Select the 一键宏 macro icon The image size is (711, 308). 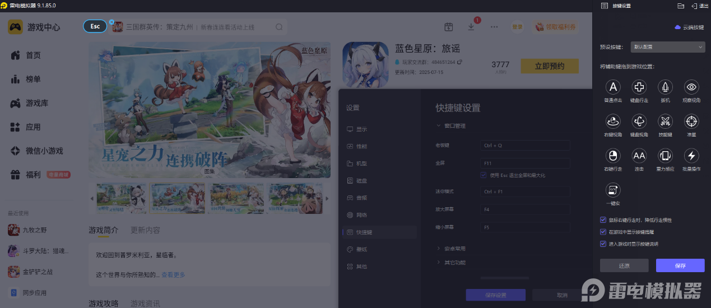[613, 190]
